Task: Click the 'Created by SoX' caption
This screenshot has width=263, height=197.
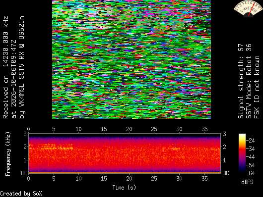Action: [x=21, y=194]
